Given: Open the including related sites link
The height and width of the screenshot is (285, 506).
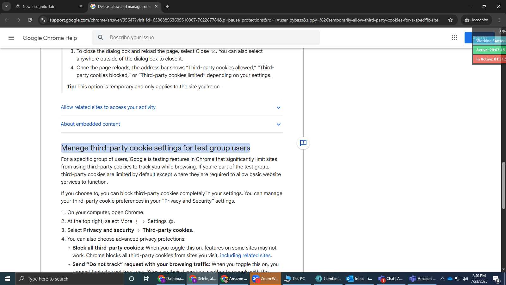Looking at the screenshot, I should [x=245, y=256].
